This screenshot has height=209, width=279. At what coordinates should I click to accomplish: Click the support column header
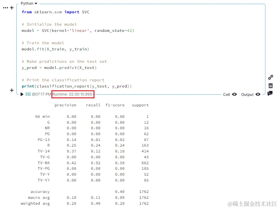(x=140, y=105)
